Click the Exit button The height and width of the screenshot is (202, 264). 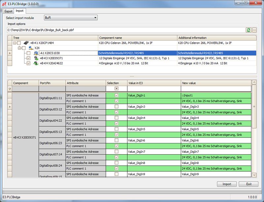pos(248,184)
